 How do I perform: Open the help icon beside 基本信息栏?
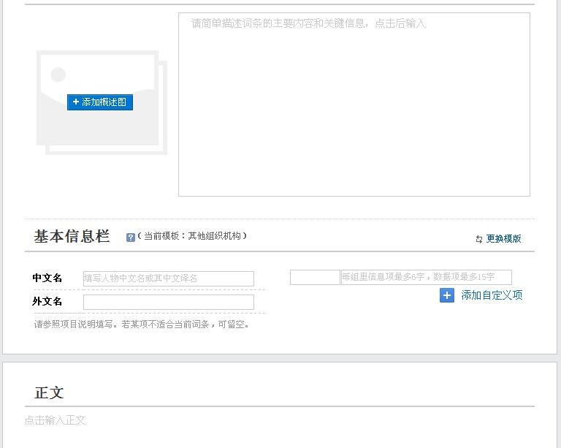(130, 238)
